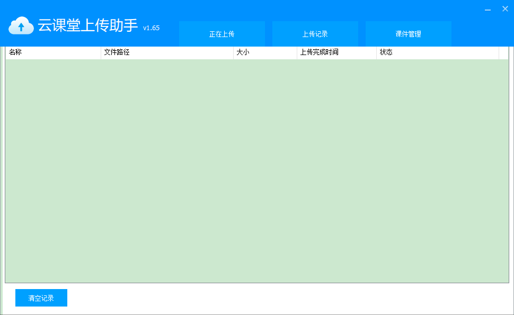Switch to the 正在上传 tab

[x=221, y=33]
